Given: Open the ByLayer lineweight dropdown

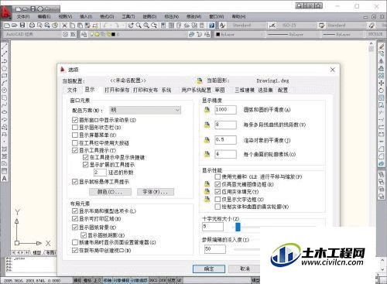Looking at the screenshot, I should tap(341, 34).
